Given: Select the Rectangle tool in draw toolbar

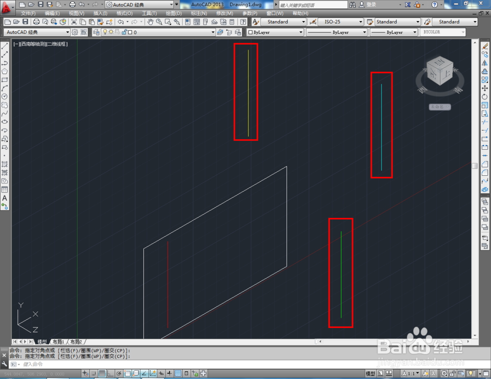Looking at the screenshot, I should pos(5,80).
